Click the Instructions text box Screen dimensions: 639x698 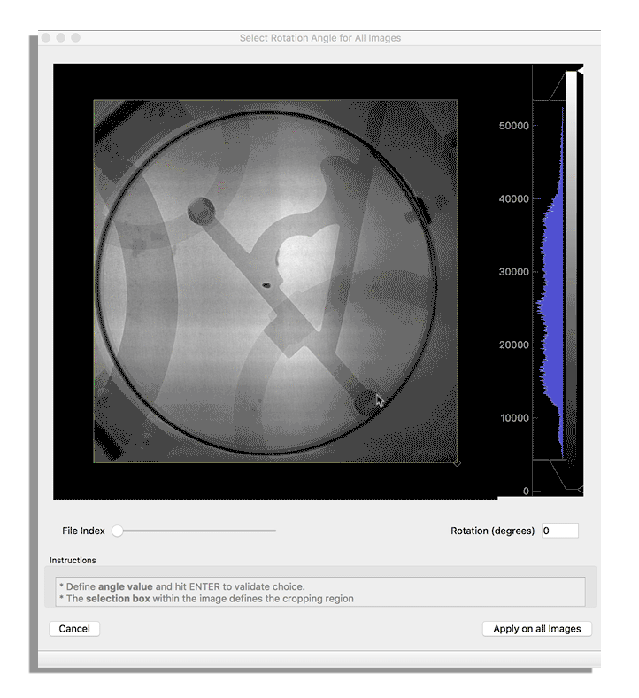[x=319, y=592]
